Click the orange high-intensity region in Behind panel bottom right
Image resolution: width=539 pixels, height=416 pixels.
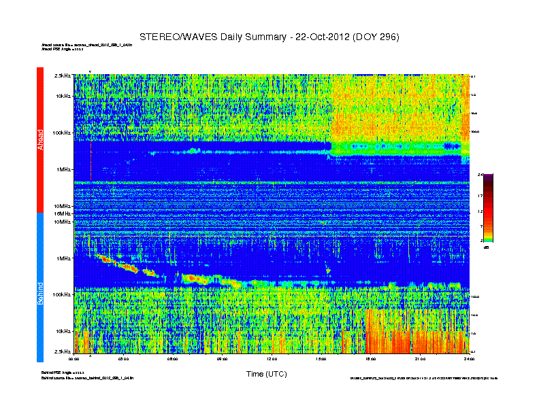[408, 333]
